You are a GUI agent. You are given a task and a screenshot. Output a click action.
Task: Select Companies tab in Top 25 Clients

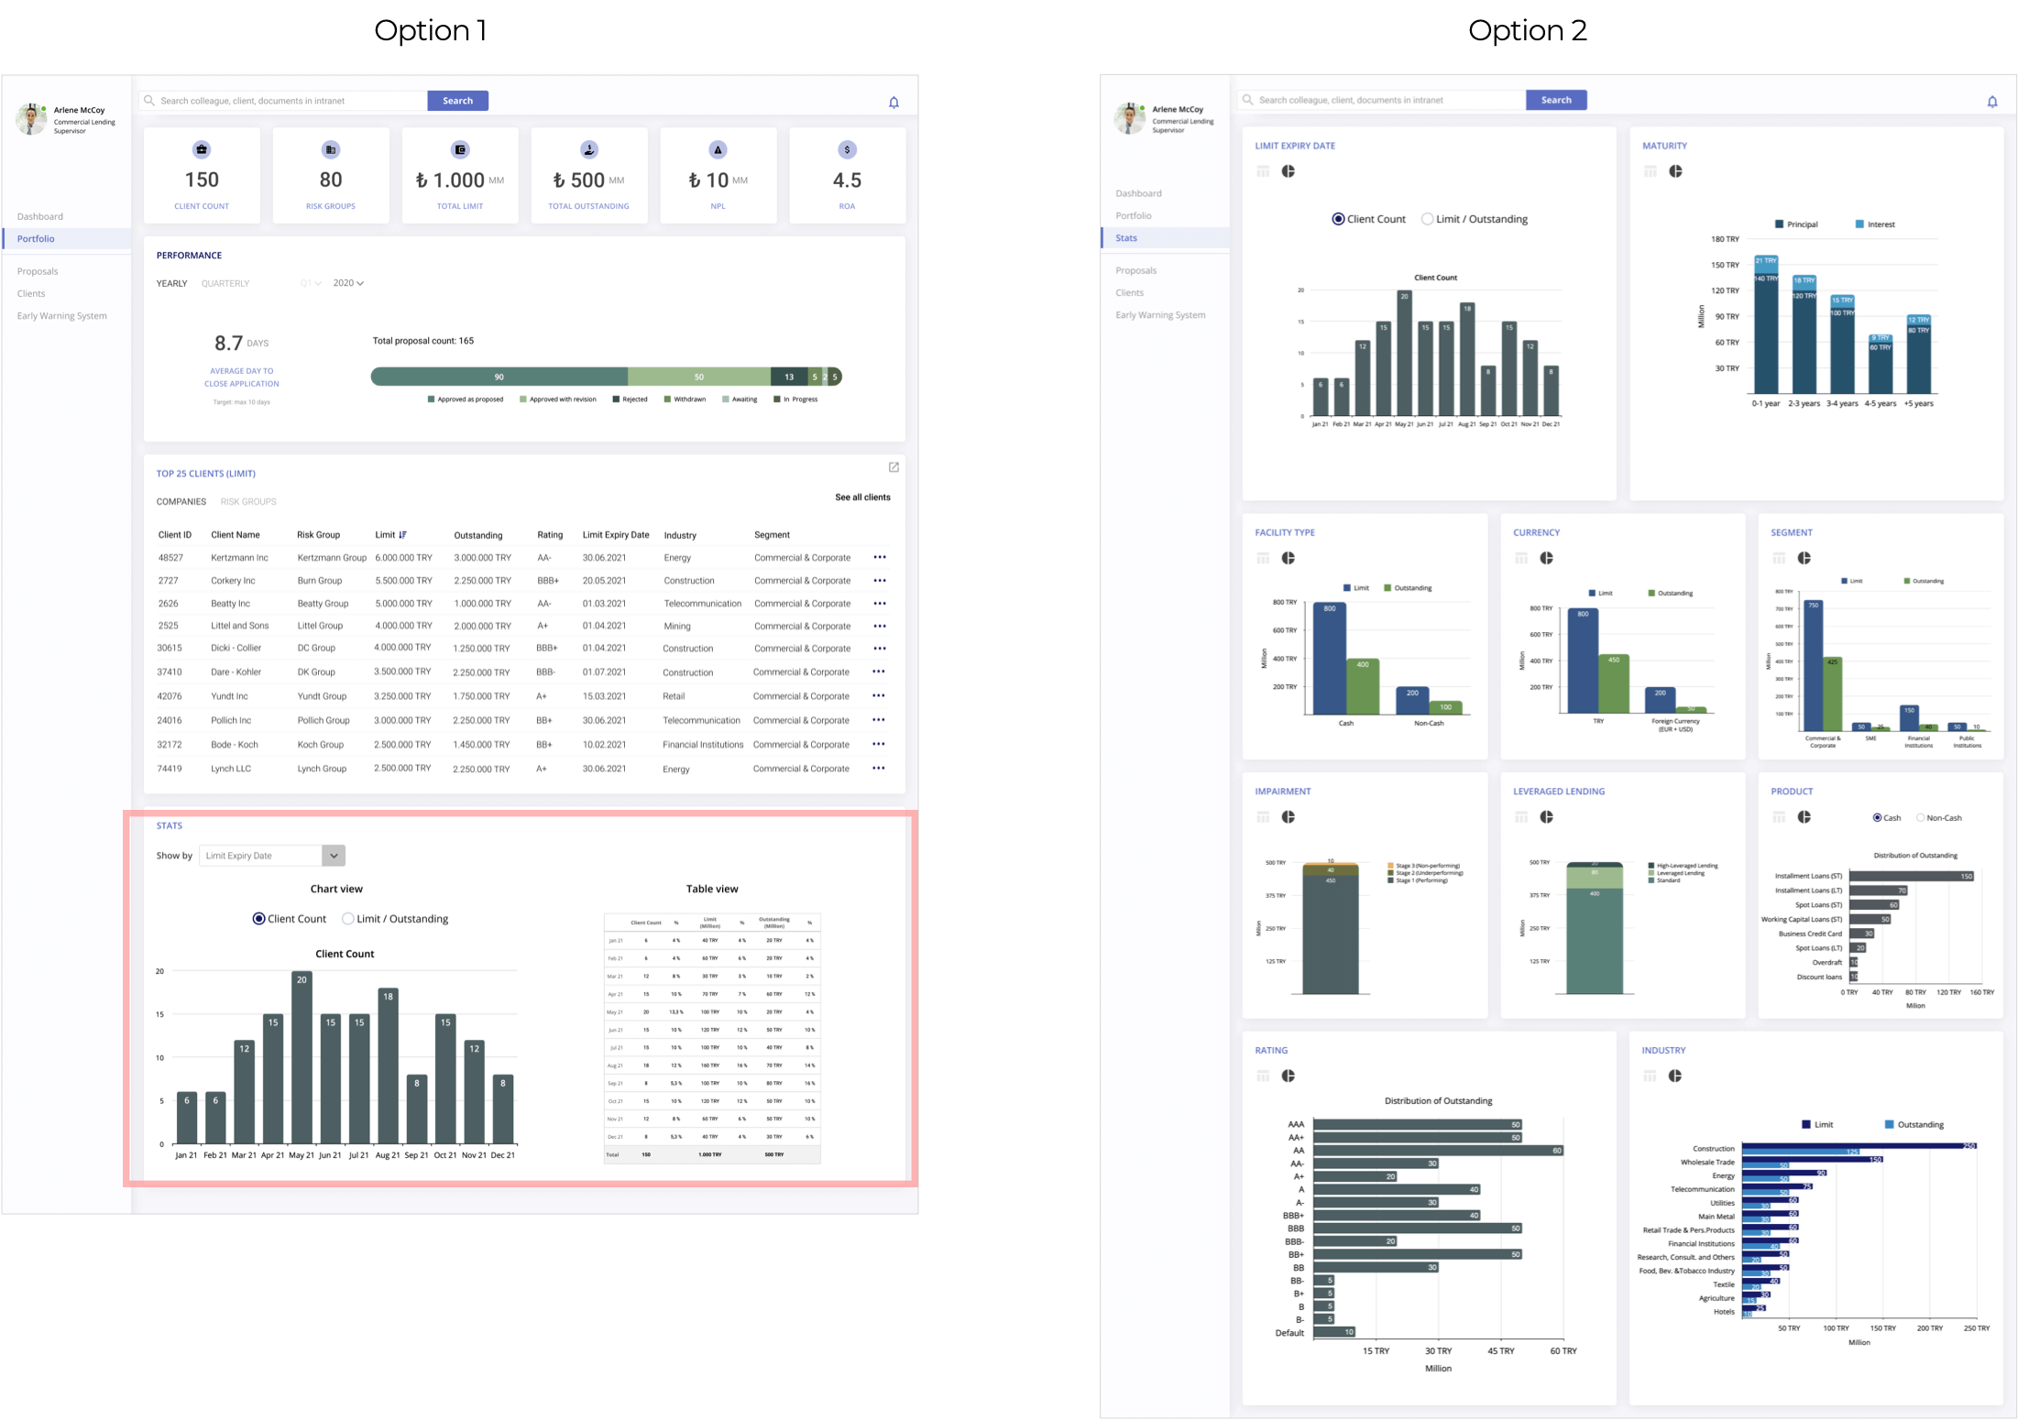(x=181, y=502)
